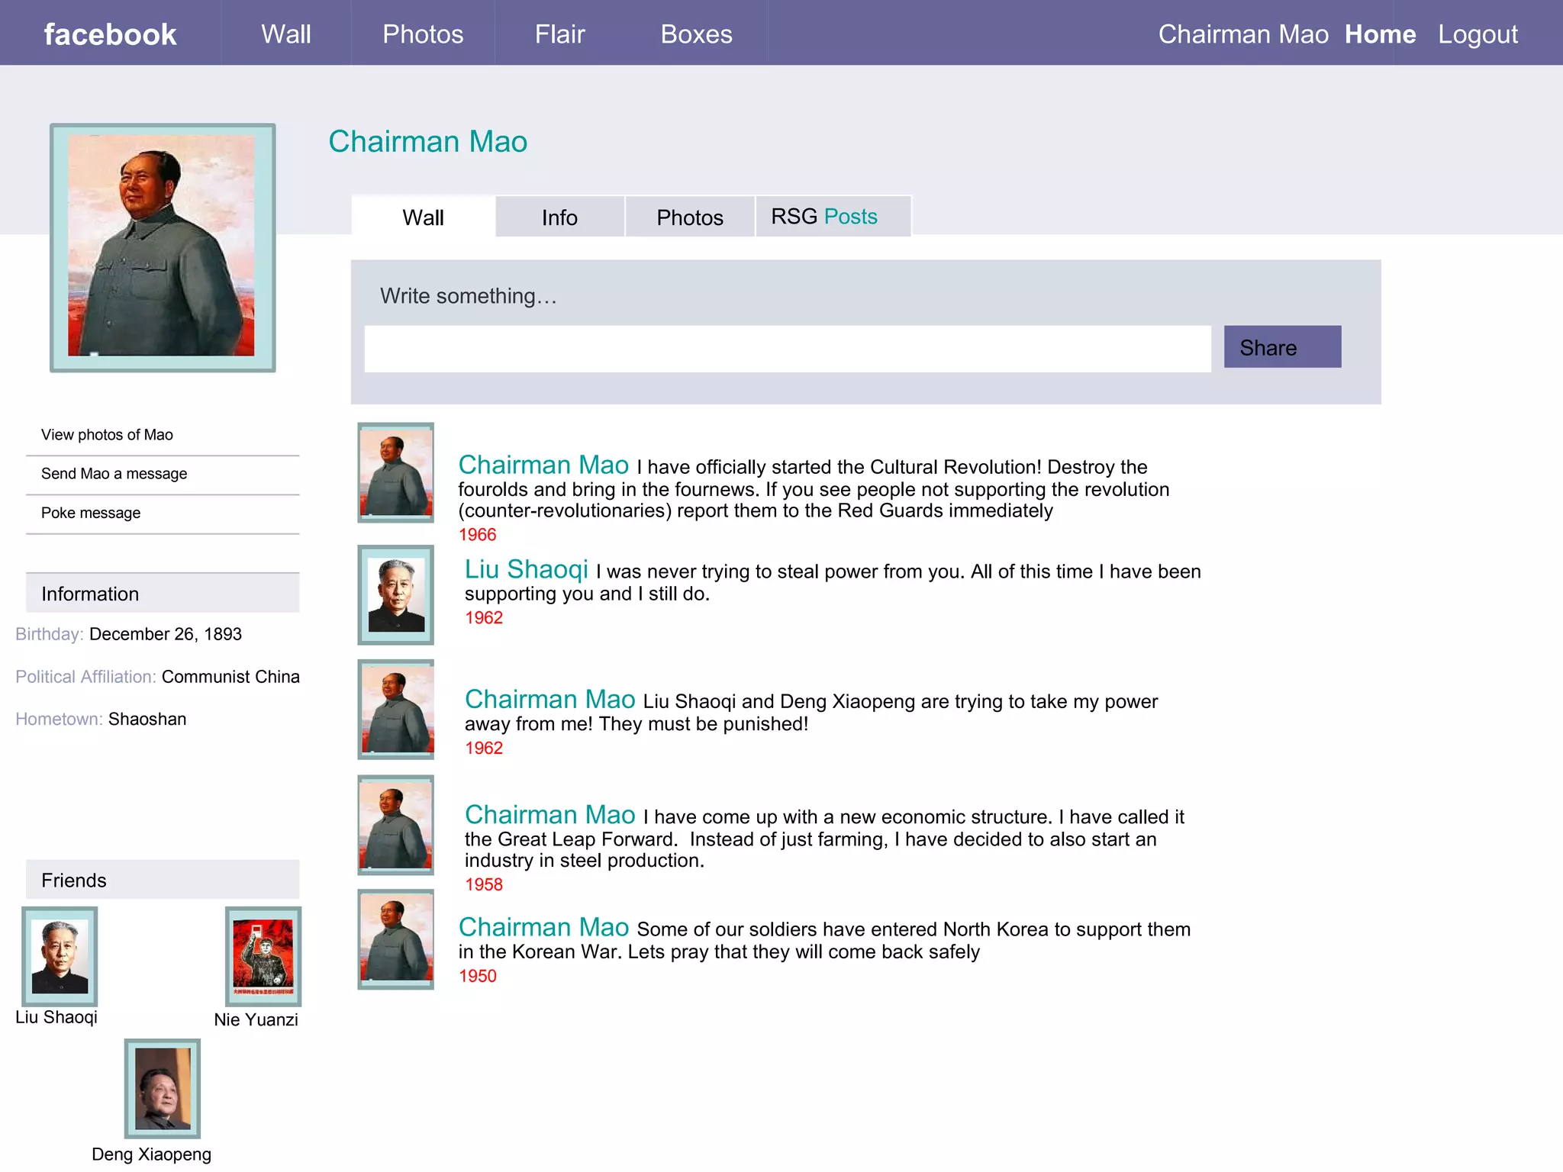Click Logout in the header
Image resolution: width=1563 pixels, height=1172 pixels.
[x=1478, y=34]
